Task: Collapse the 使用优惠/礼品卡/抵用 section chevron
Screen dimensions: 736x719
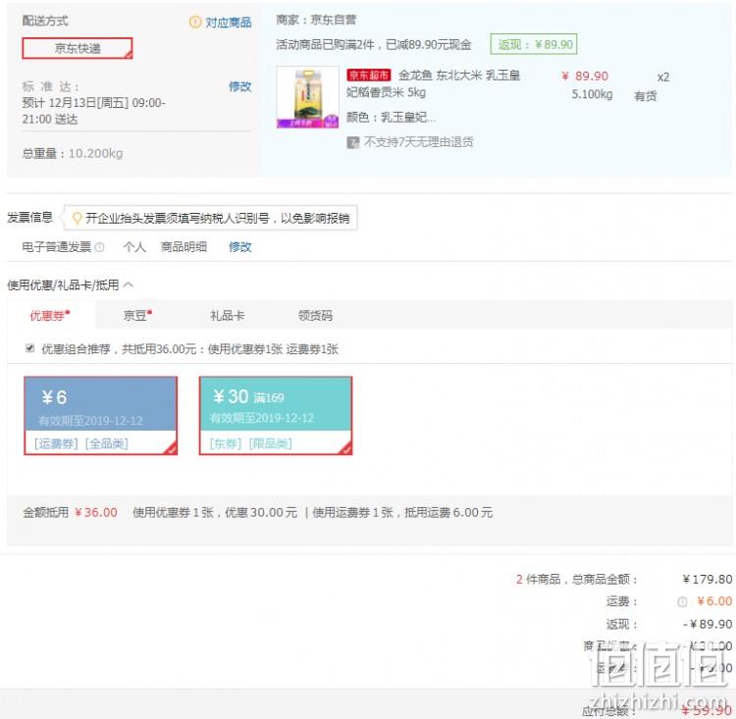Action: 129,284
